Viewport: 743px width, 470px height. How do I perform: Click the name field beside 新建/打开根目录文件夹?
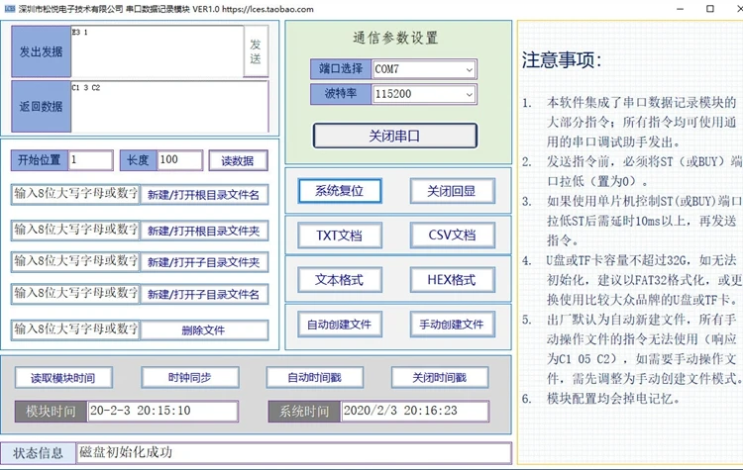(75, 230)
